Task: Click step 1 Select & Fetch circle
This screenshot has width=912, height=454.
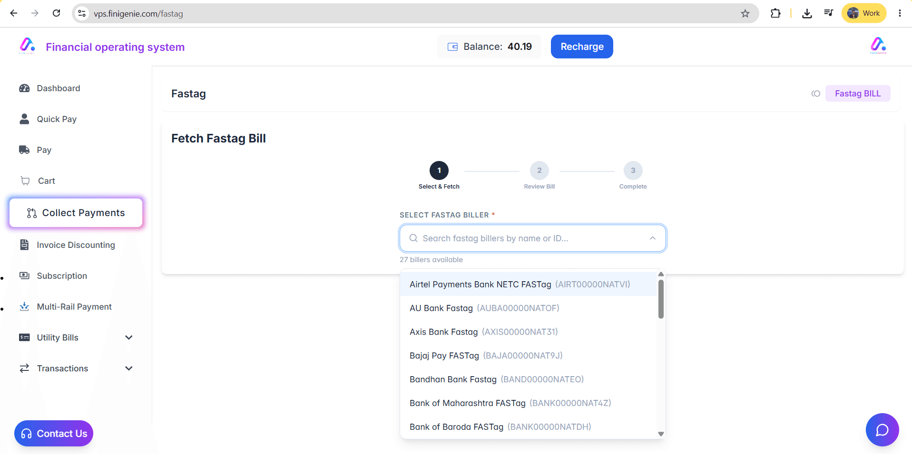Action: coord(439,170)
